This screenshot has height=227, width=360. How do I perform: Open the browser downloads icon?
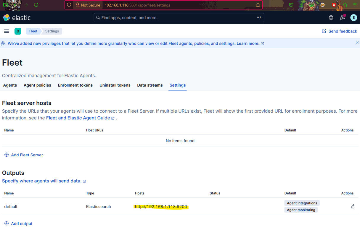click(301, 5)
